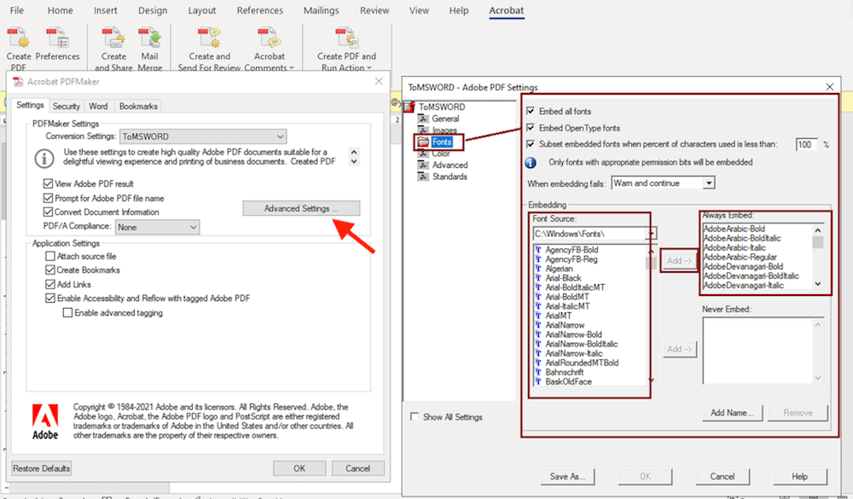853x499 pixels.
Task: Click Create and Send For Review icon
Action: (x=209, y=39)
